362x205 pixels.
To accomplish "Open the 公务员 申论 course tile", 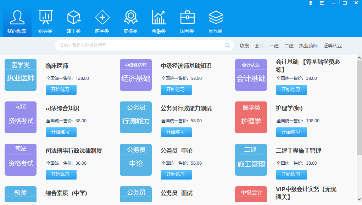I will [x=136, y=160].
